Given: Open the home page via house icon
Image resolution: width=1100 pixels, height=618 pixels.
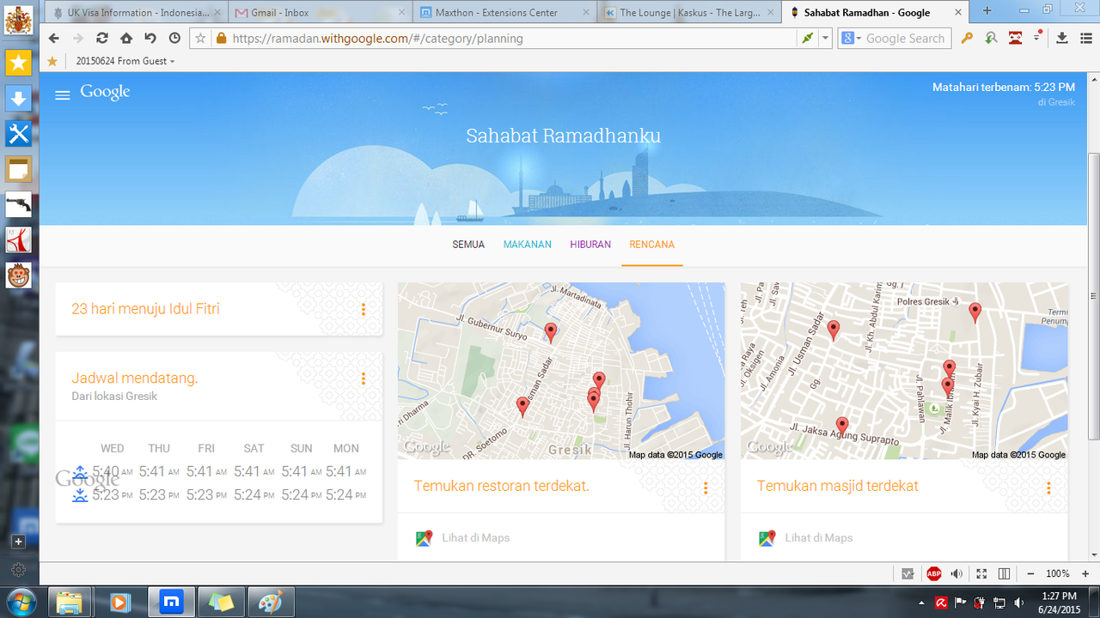Looking at the screenshot, I should 126,39.
